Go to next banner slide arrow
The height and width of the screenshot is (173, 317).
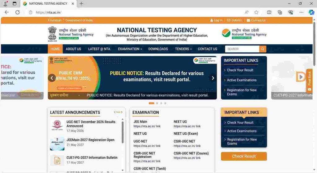point(213,78)
